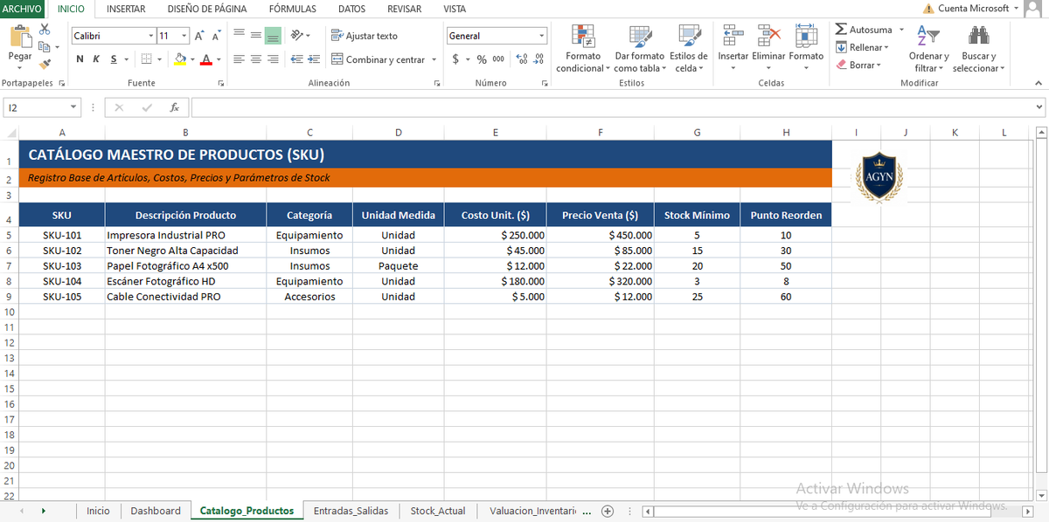This screenshot has height=522, width=1049.
Task: Click Autosuma button
Action: pos(865,30)
